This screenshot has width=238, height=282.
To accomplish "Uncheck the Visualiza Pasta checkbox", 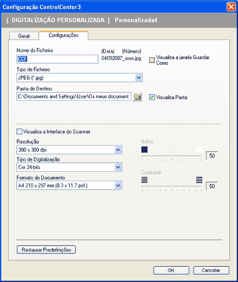I will [x=152, y=97].
